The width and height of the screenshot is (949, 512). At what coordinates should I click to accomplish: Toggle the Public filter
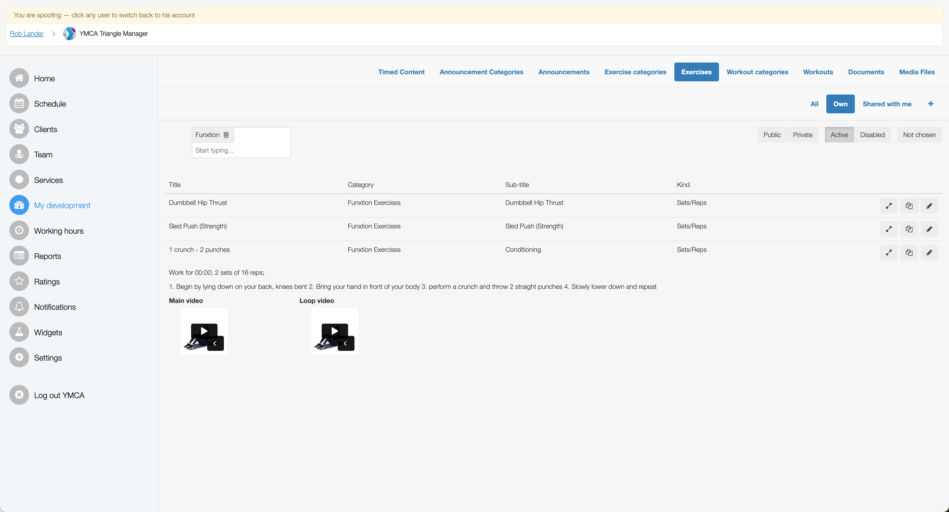[x=772, y=135]
